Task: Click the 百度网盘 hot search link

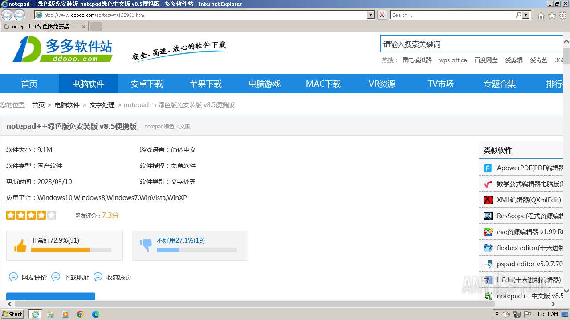Action: click(486, 60)
